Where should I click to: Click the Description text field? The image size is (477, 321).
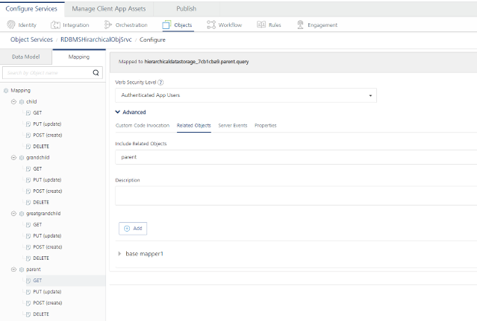[x=294, y=195]
